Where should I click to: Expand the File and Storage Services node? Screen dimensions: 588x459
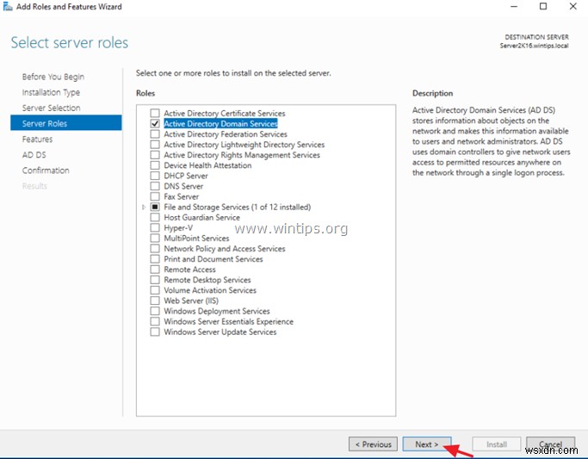[x=144, y=207]
